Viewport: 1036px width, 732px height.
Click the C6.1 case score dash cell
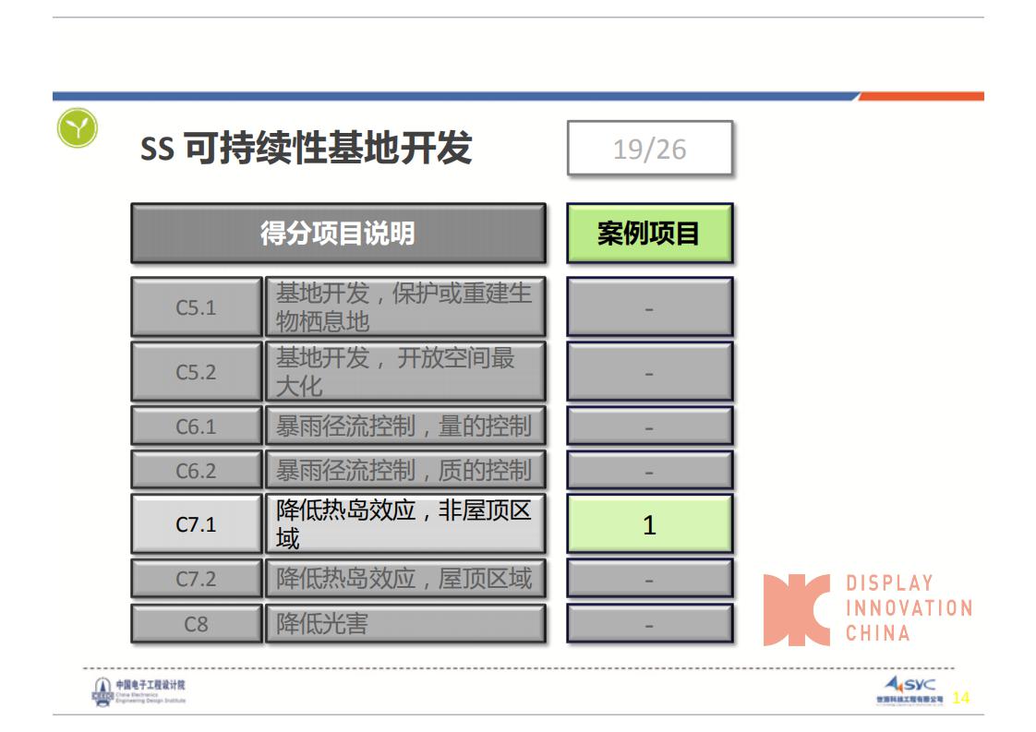[650, 426]
